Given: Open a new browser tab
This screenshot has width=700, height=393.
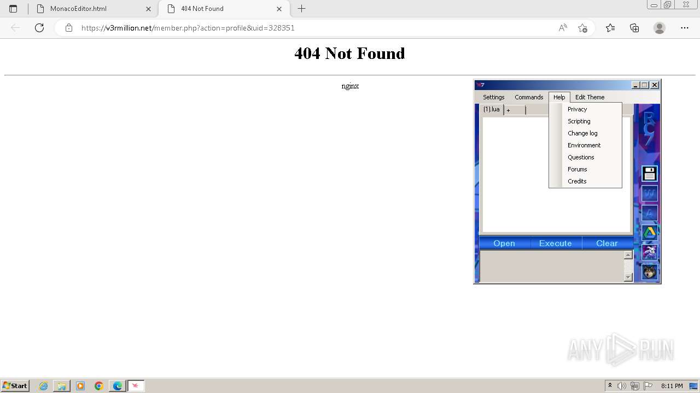Looking at the screenshot, I should point(301,9).
